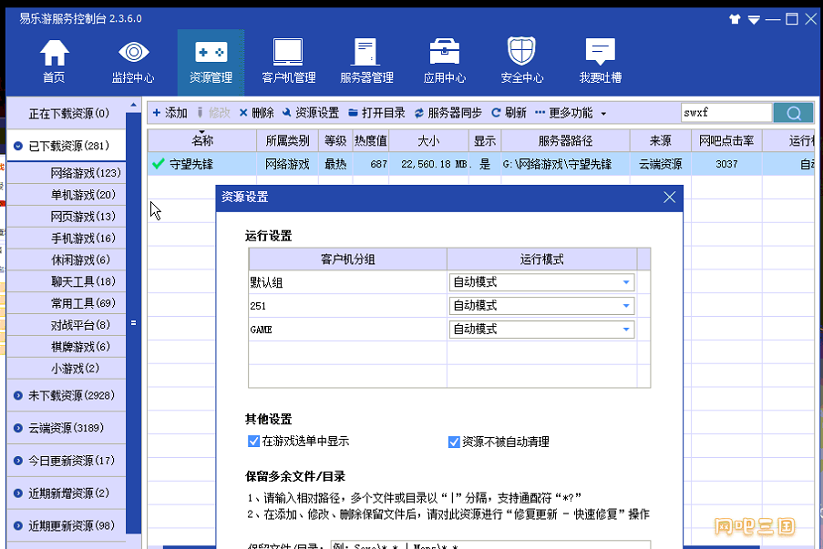Screen dimensions: 823x549
Task: Click the sidebar vertical scrollbar
Action: point(133,322)
